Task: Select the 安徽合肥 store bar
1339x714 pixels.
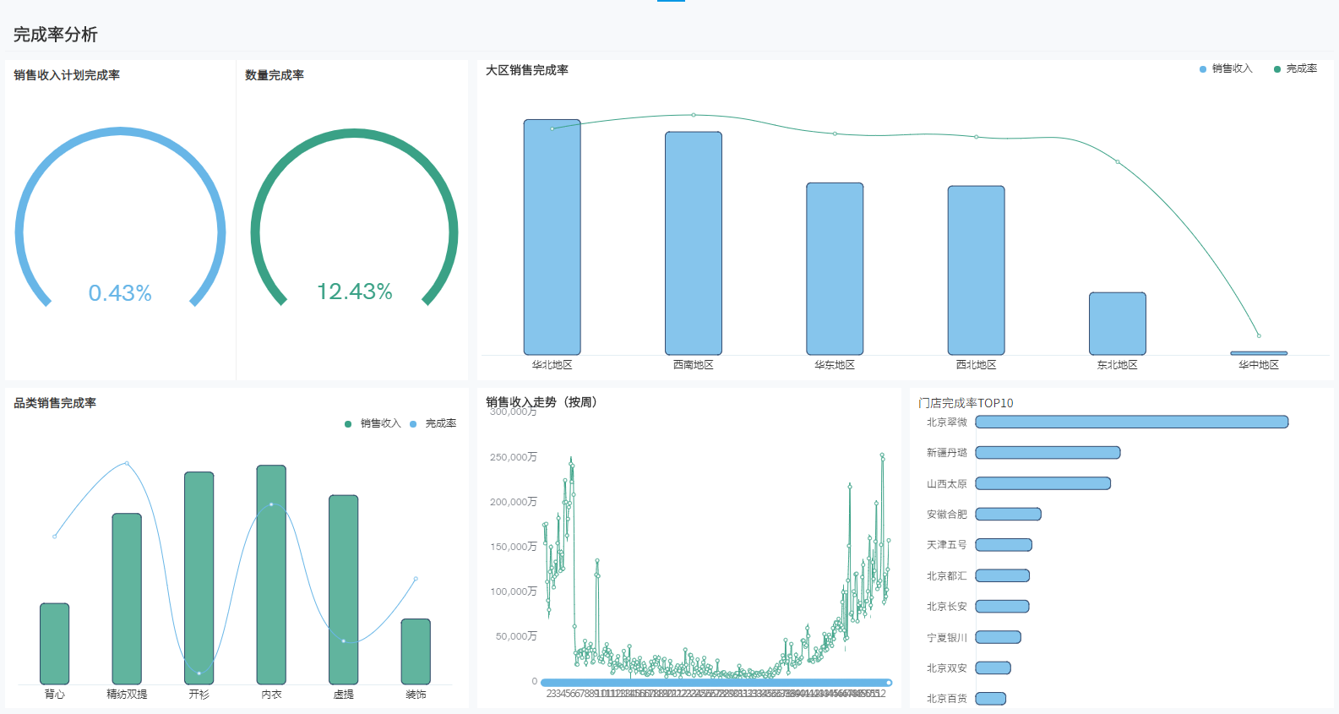Action: tap(1008, 514)
